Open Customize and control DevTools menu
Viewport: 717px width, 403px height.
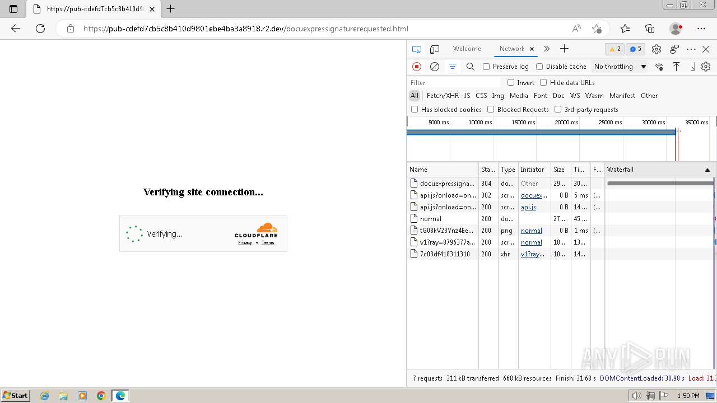[691, 49]
